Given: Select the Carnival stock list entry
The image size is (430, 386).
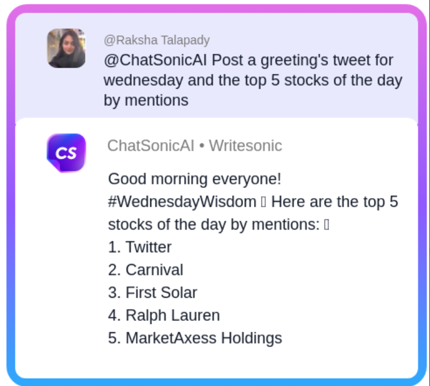Looking at the screenshot, I should point(154,270).
